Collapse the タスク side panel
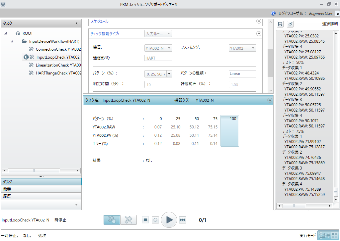This screenshot has width=340, height=241. click(77, 24)
